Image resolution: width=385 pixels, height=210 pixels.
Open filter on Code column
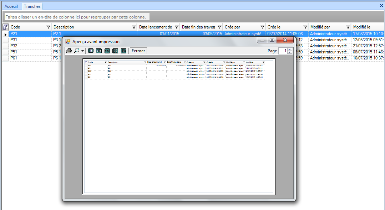click(x=48, y=27)
